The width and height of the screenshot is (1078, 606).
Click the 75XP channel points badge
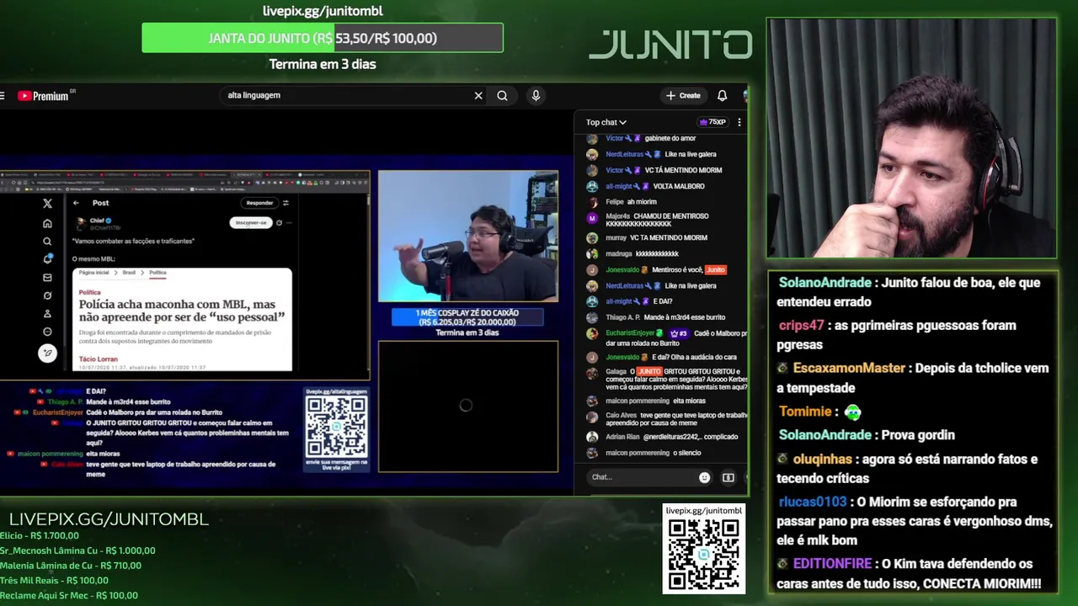712,122
